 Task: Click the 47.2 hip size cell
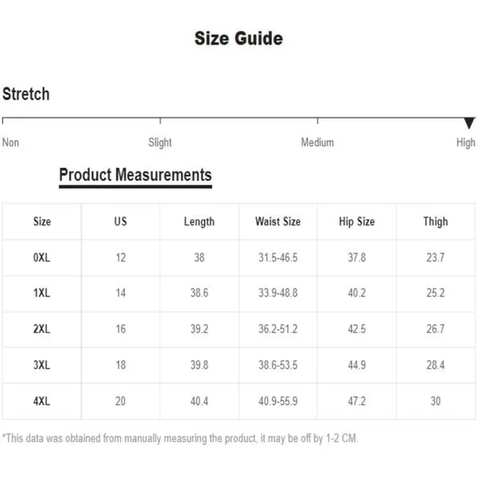(357, 401)
